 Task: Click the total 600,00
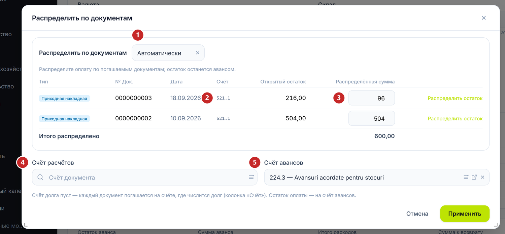point(384,136)
